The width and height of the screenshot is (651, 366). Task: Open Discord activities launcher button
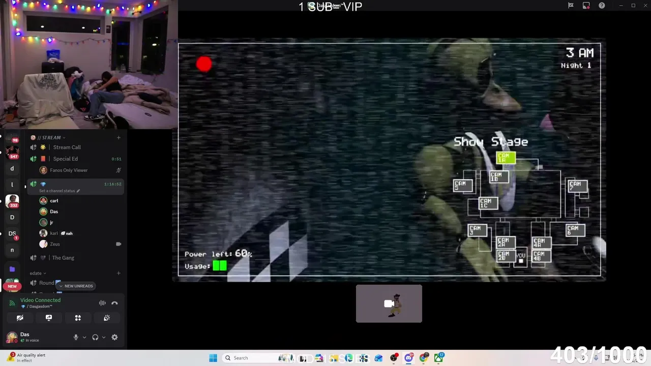[78, 318]
